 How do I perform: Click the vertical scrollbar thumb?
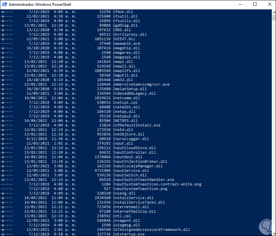(x=274, y=18)
